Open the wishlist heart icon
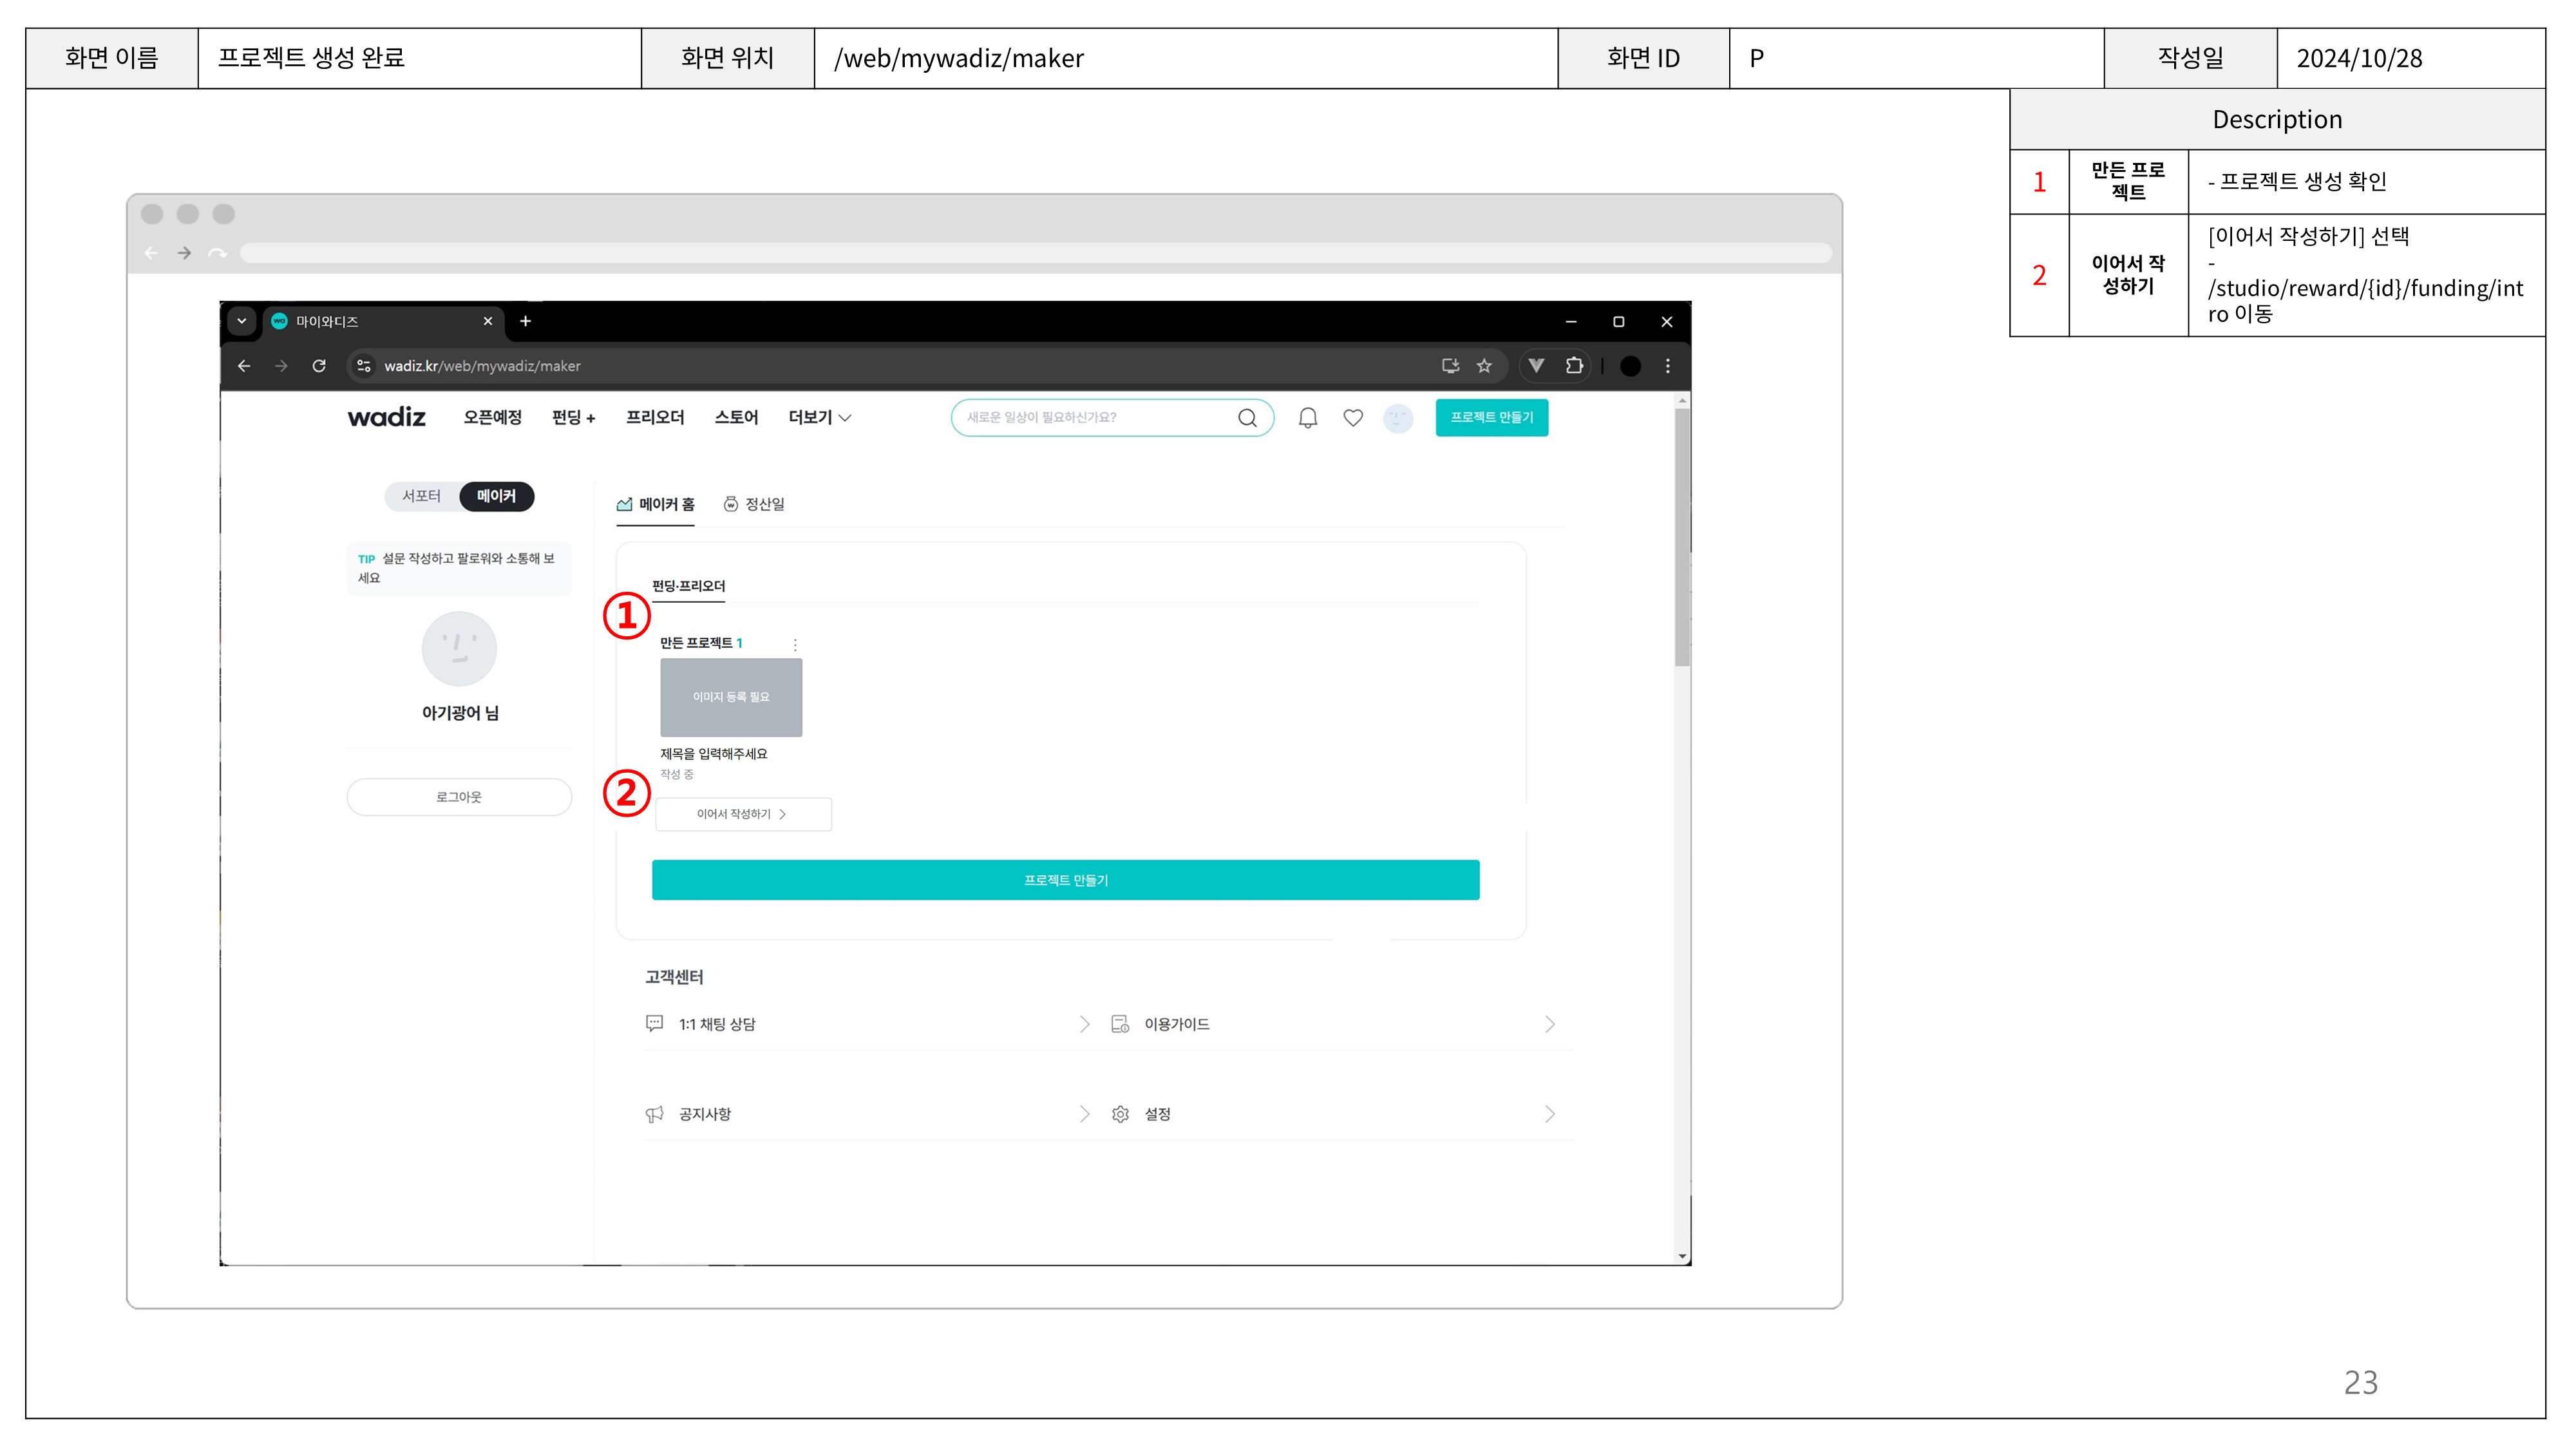 (x=1352, y=418)
